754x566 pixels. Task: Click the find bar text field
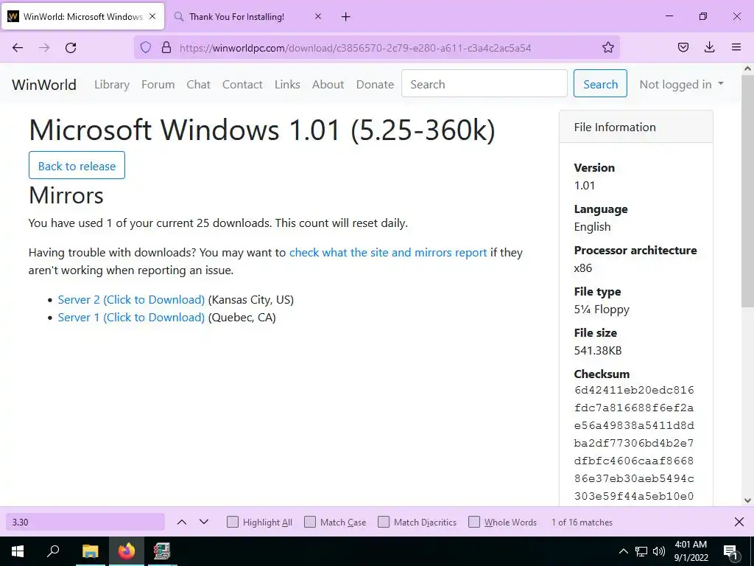85,522
